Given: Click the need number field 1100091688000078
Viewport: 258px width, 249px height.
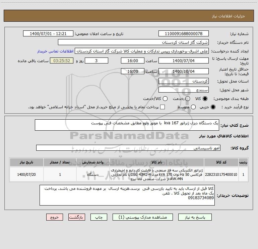Looking at the screenshot, I should [184, 33].
